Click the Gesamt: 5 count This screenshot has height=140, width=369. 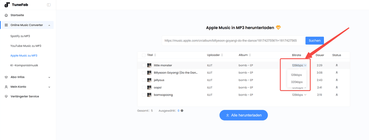point(145,111)
